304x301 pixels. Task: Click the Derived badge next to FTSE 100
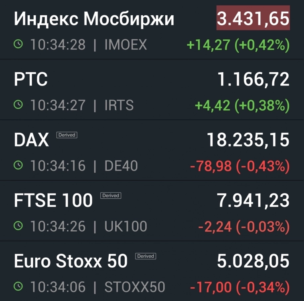111,195
